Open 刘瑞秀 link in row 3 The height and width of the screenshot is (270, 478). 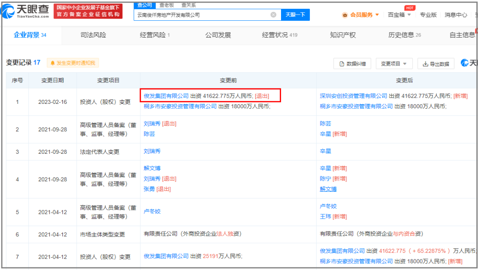(x=152, y=151)
